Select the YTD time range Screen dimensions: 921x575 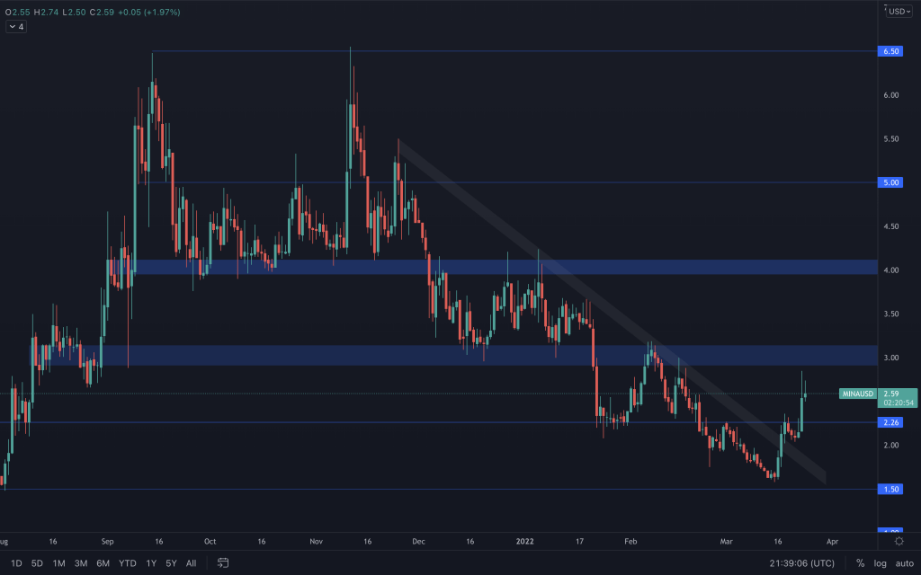pyautogui.click(x=128, y=563)
